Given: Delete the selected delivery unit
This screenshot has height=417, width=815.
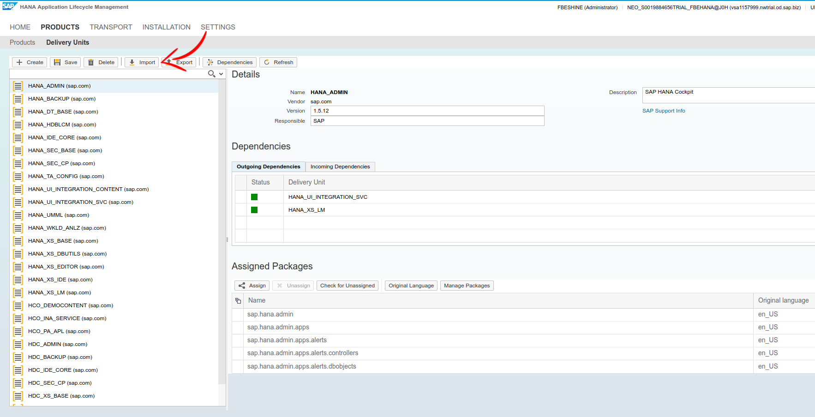Looking at the screenshot, I should click(x=101, y=62).
